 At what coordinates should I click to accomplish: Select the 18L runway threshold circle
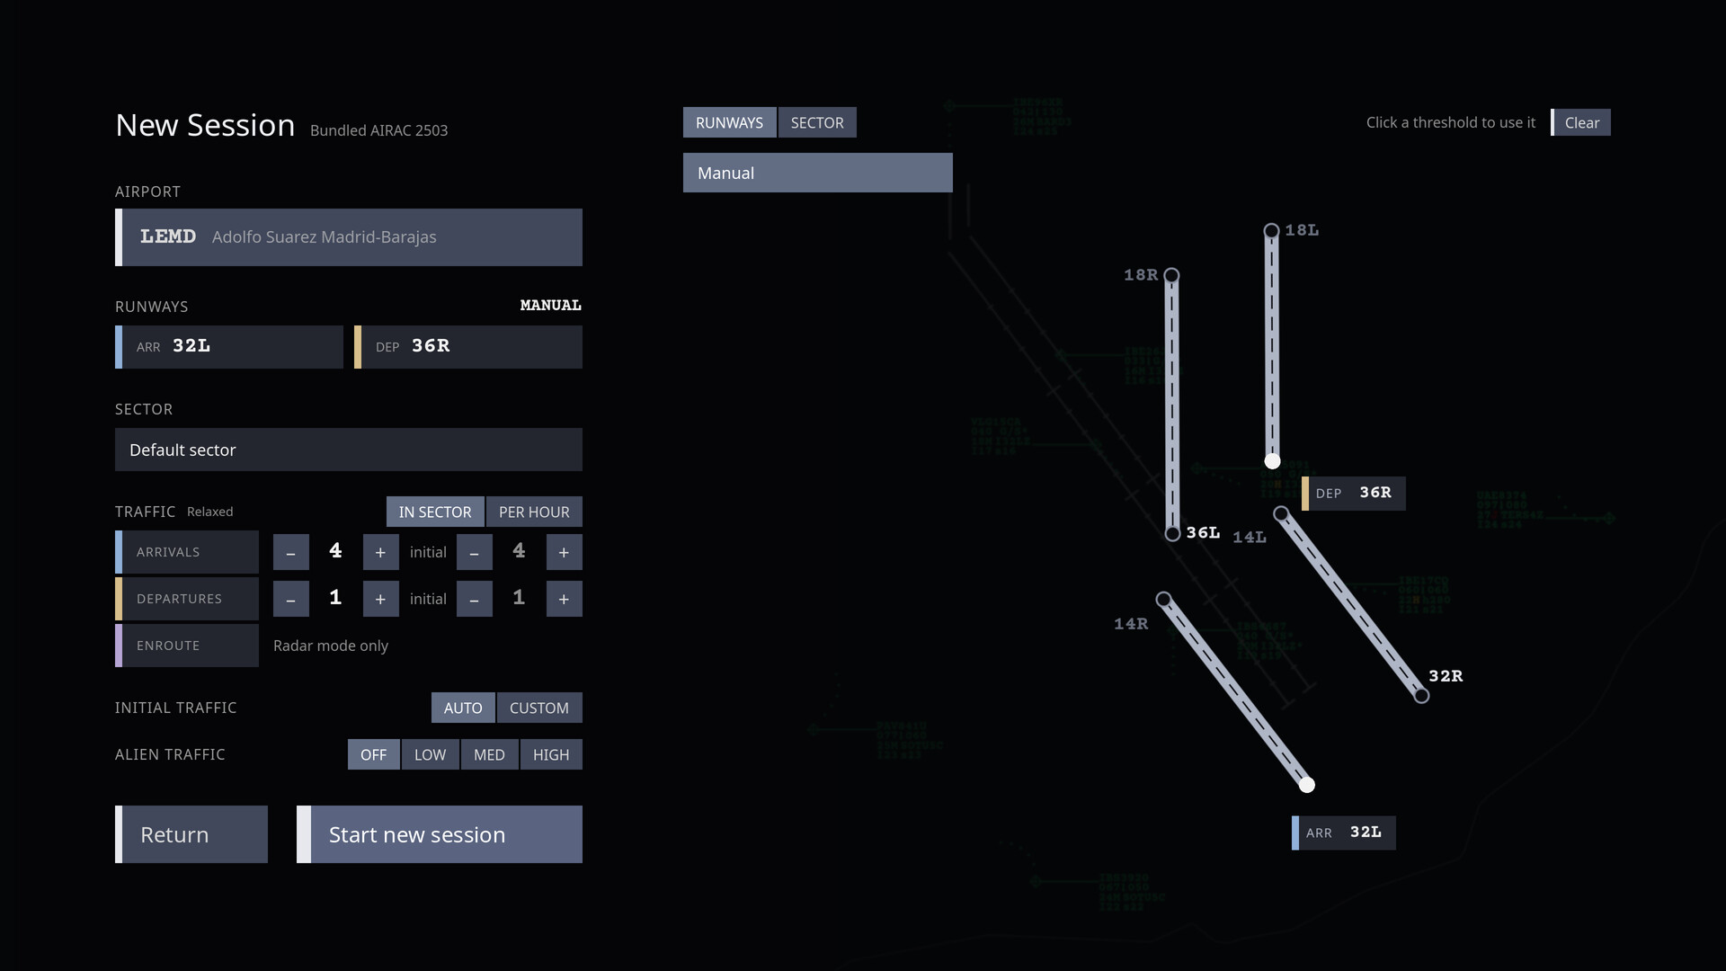coord(1271,231)
